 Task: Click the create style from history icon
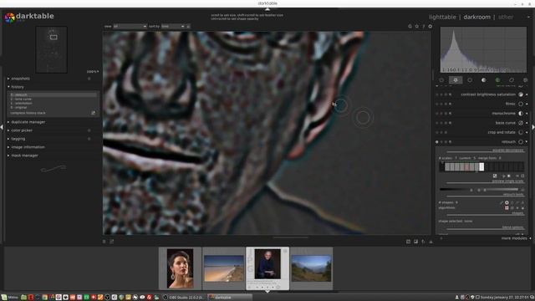(93, 113)
